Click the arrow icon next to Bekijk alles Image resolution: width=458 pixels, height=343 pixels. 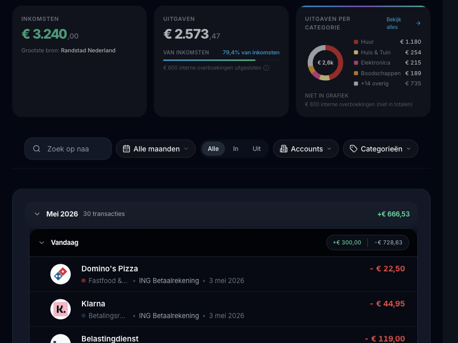tap(418, 23)
